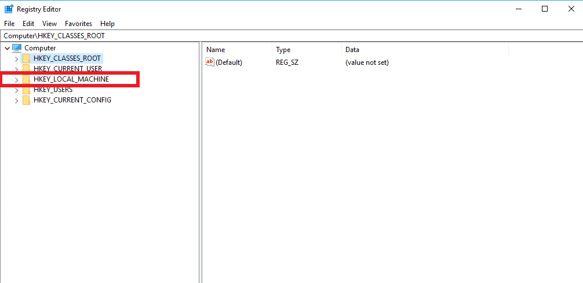Click the HKEY_USERS folder icon

pyautogui.click(x=26, y=90)
